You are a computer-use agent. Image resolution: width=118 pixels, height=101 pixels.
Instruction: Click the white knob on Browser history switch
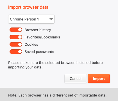pyautogui.click(x=20, y=30)
